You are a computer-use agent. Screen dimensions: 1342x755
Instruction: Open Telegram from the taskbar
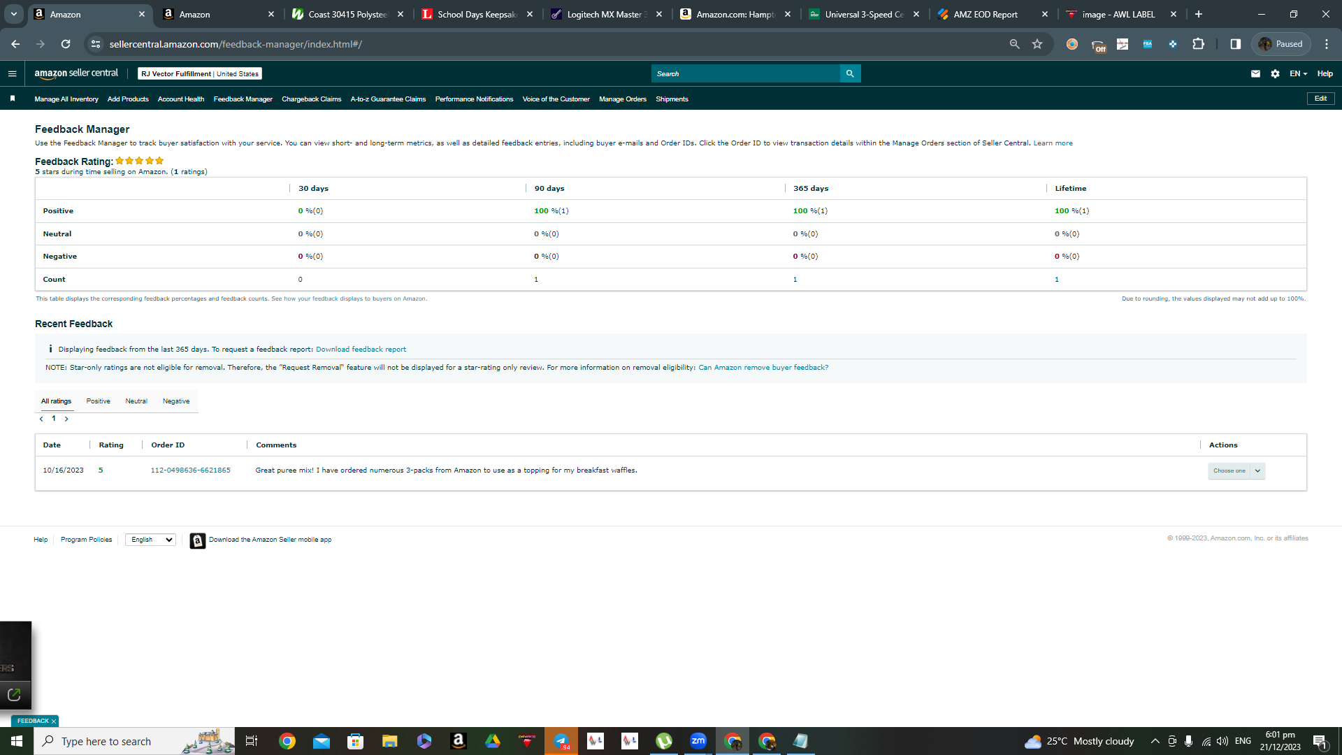pos(561,741)
